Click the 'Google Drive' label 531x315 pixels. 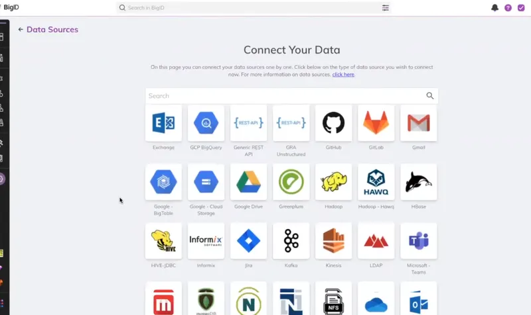[x=248, y=206]
